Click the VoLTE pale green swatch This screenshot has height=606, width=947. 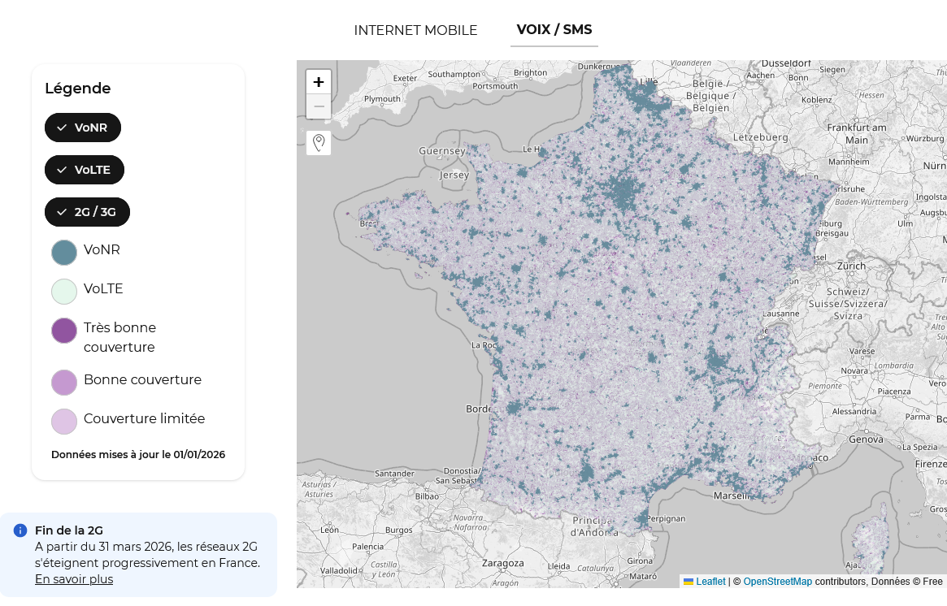pos(64,292)
